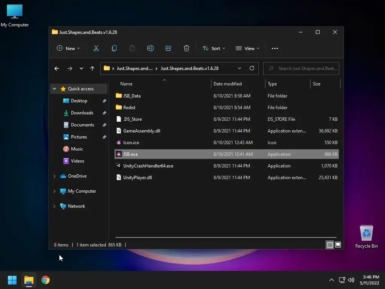
Task: Select the JSB_Data folder
Action: 227,96
